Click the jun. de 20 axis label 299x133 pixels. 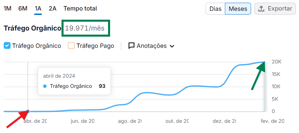[83, 121]
